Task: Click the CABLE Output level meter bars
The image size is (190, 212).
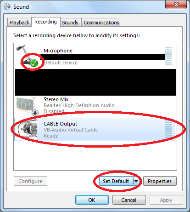Action: [168, 129]
